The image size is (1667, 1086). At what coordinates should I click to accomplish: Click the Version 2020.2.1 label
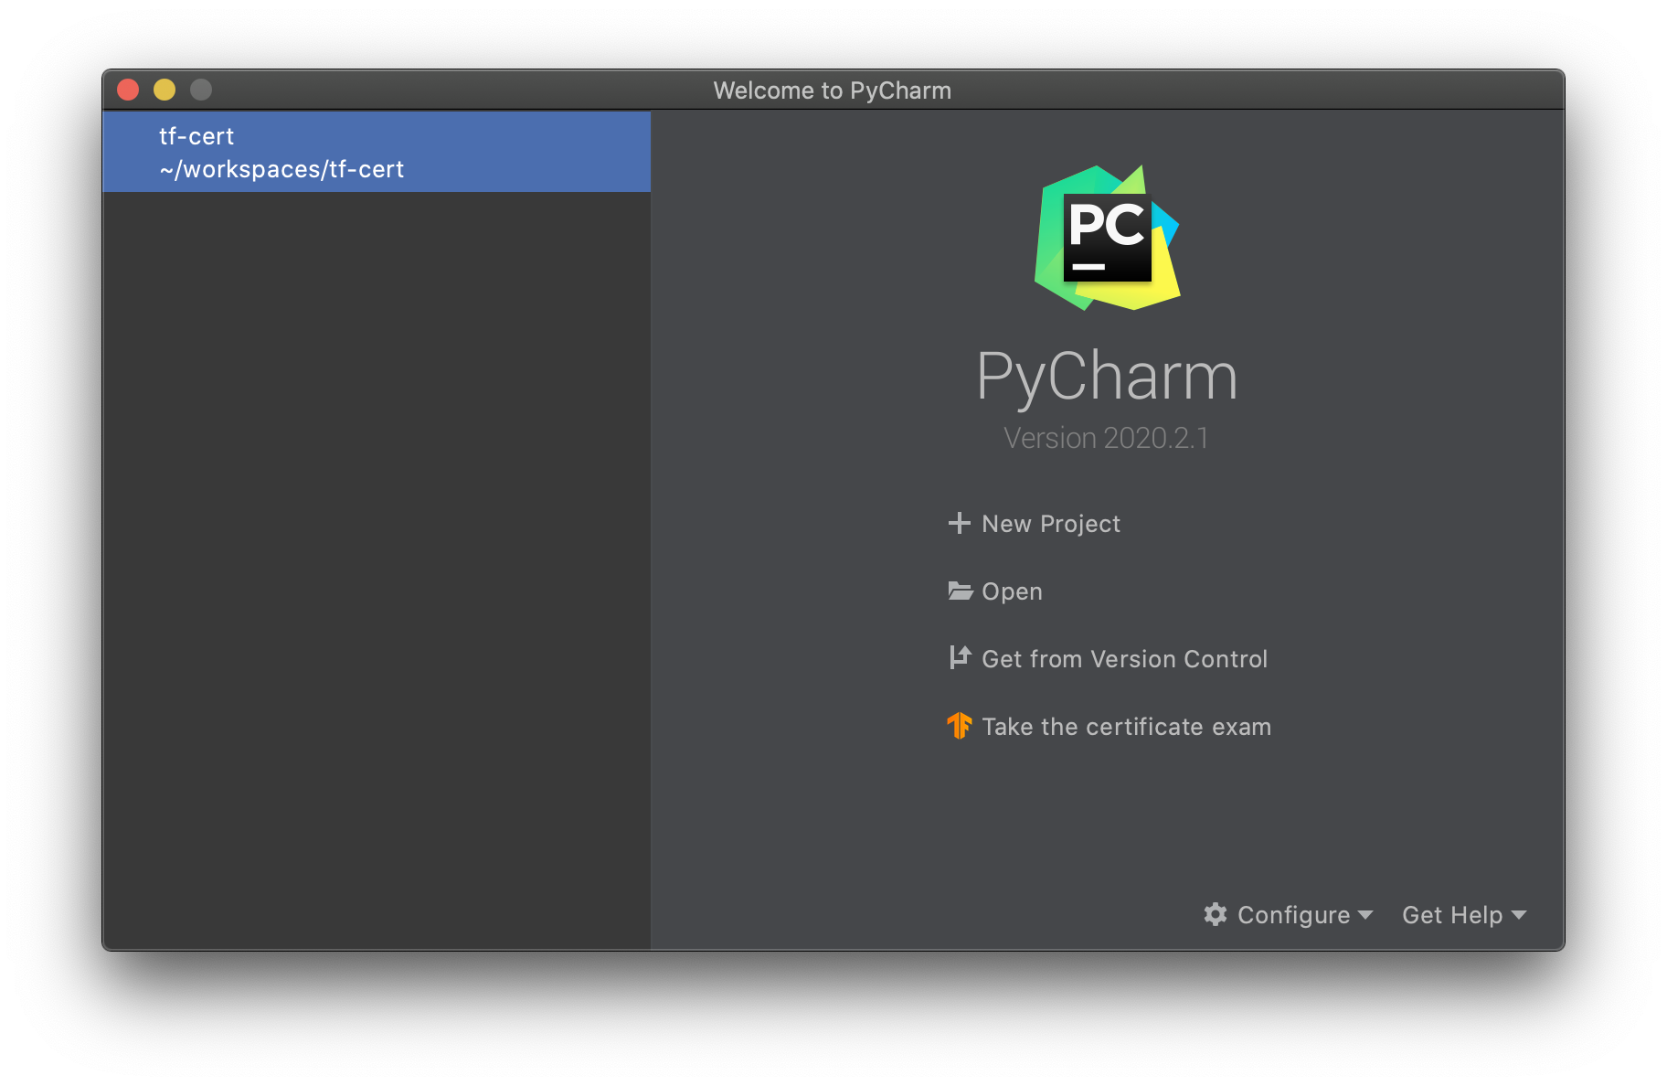(1106, 438)
